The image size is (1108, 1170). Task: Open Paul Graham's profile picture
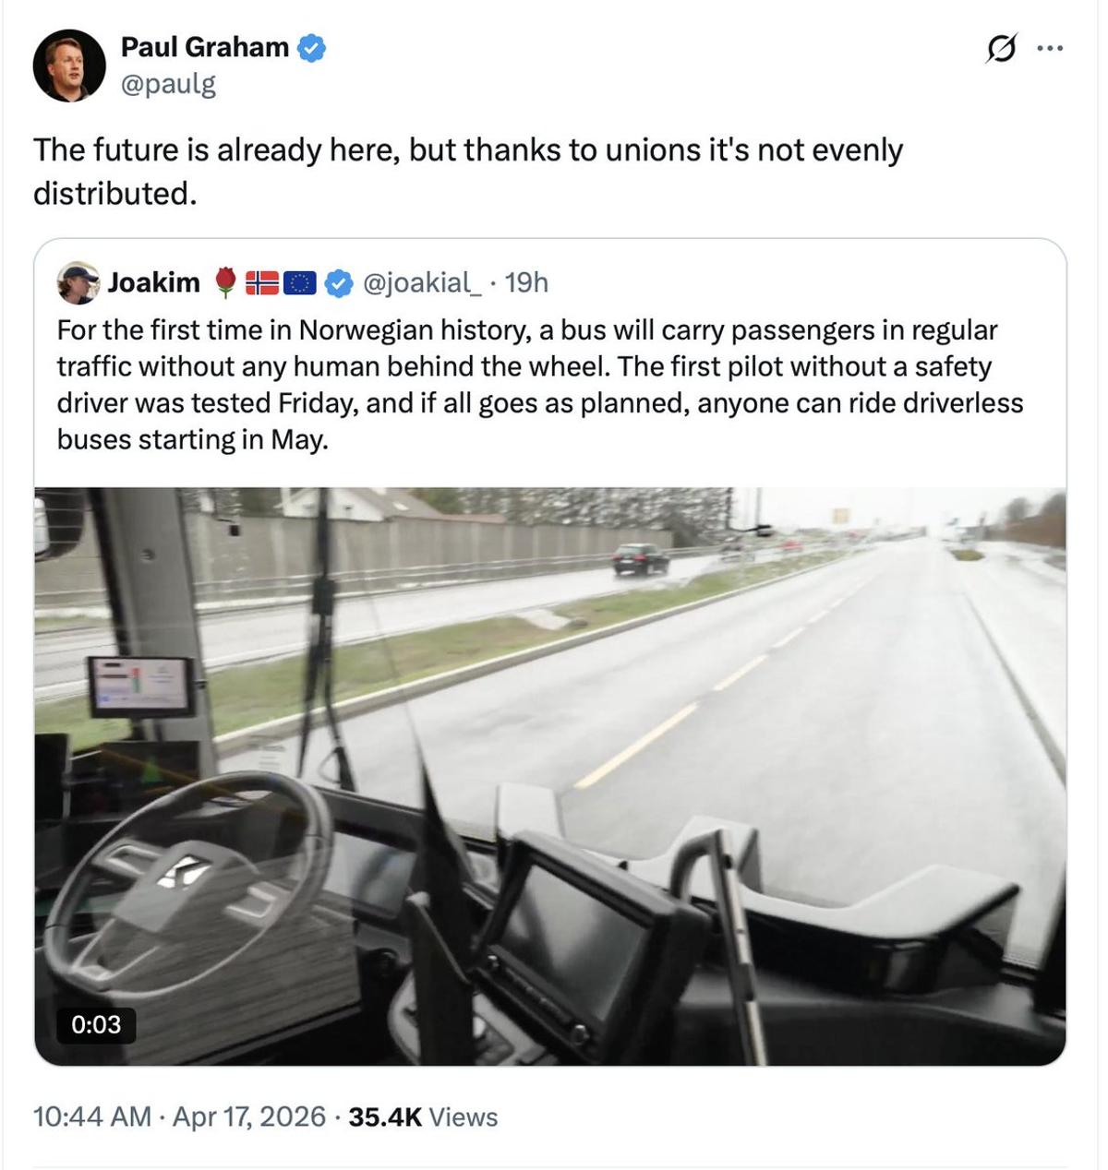click(x=69, y=66)
